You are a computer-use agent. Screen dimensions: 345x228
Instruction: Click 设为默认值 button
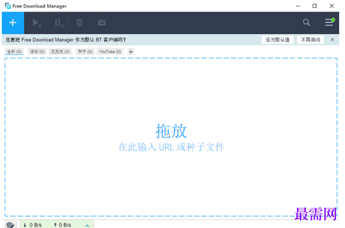(x=278, y=39)
